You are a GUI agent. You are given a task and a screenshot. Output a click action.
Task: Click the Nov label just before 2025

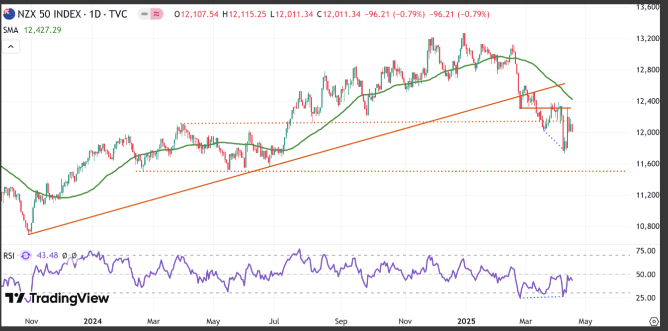[x=406, y=321]
